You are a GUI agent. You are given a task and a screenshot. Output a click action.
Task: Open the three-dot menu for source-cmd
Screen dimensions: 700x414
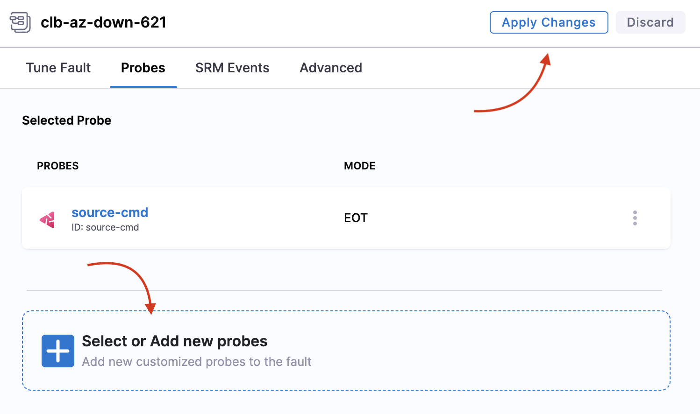pos(635,218)
